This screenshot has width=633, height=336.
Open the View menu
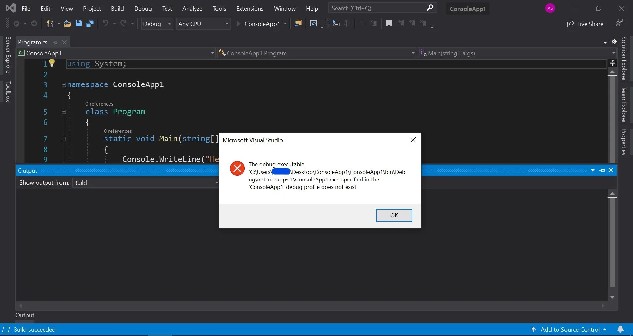67,8
